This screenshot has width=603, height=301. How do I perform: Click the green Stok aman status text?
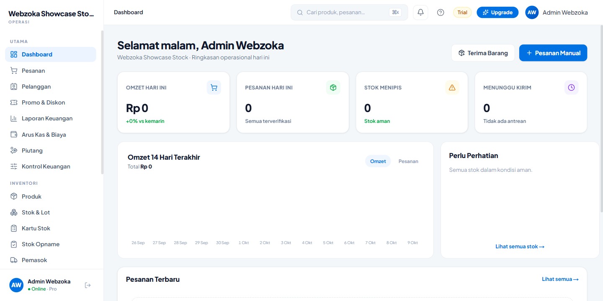click(377, 121)
